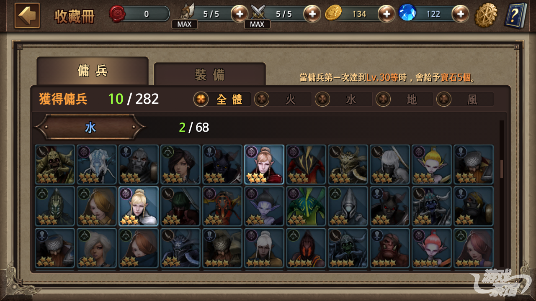
Task: Go back with the arrow button
Action: 27,15
